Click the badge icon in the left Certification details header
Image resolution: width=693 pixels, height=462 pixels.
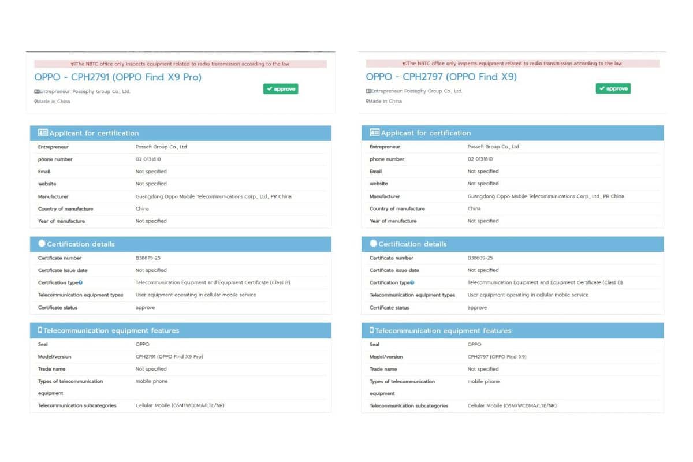click(42, 244)
